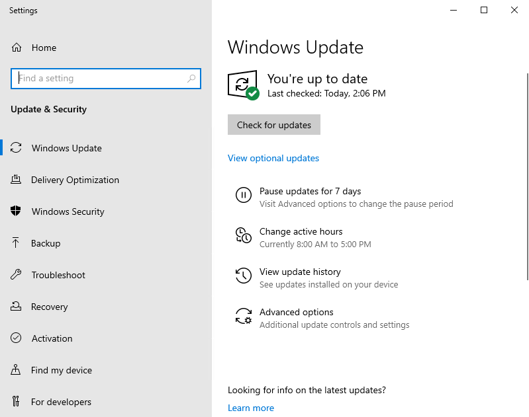Maximize the Settings window
This screenshot has height=417, width=529.
click(x=484, y=10)
